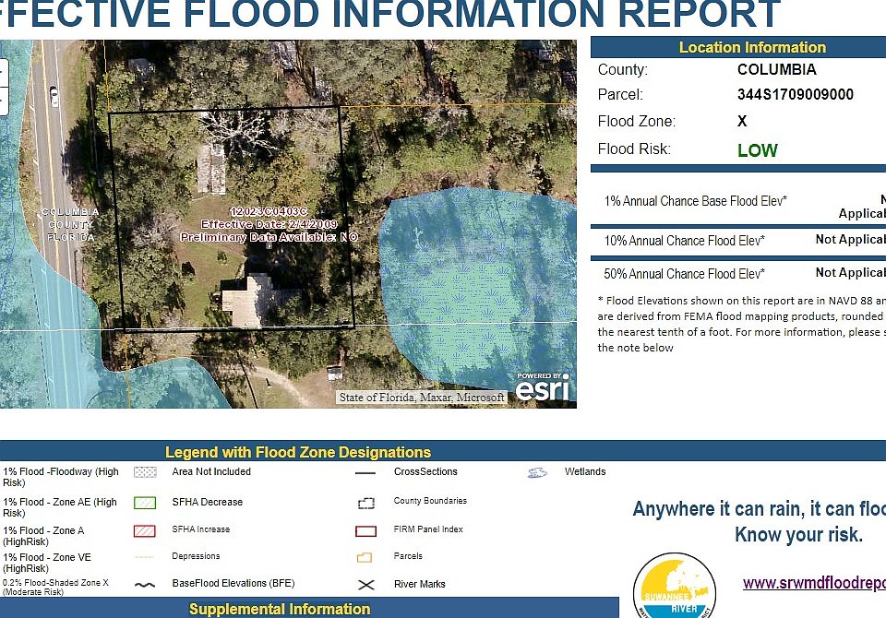Click the house inside the parcel boundary
This screenshot has height=618, width=886.
point(252,301)
